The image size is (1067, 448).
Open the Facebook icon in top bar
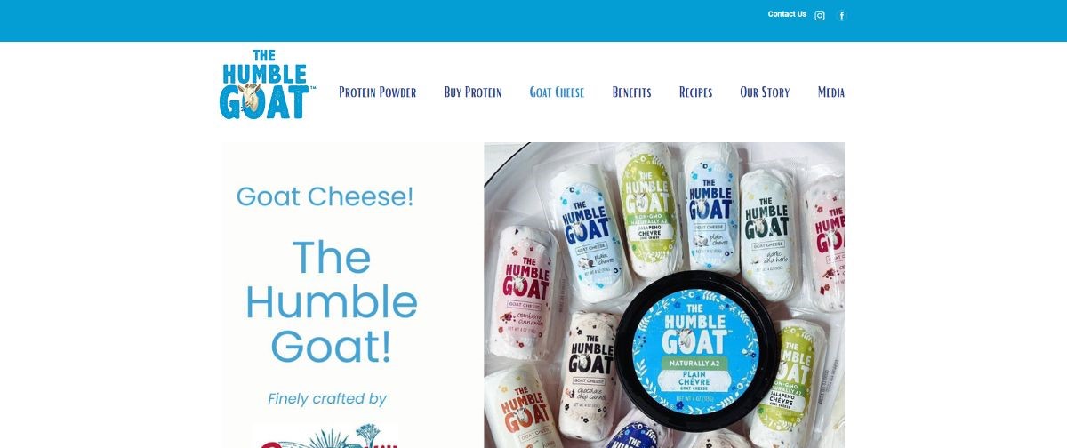[x=842, y=15]
